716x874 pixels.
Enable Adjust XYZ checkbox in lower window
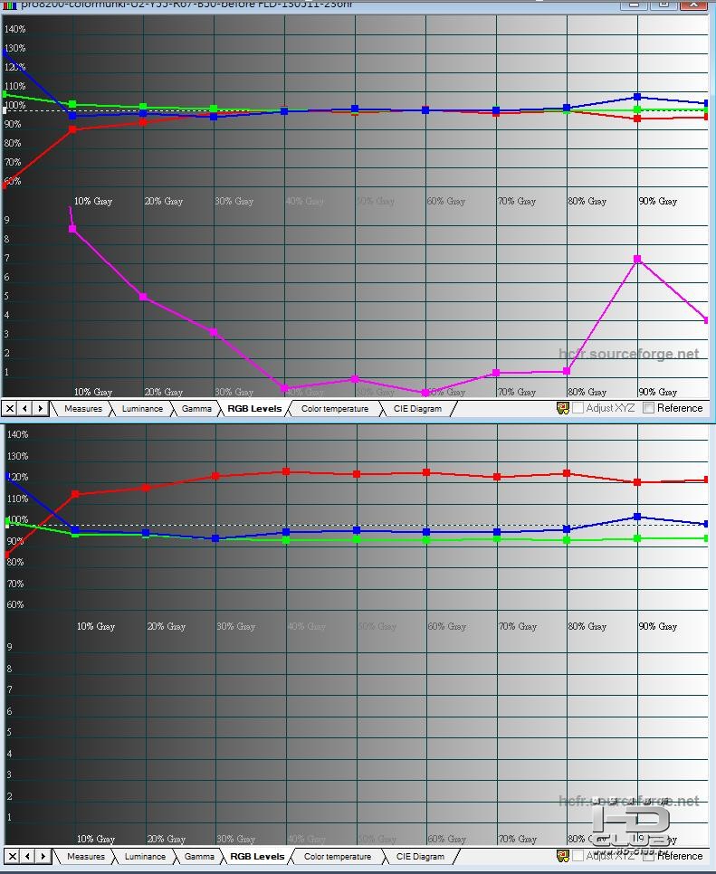click(578, 856)
